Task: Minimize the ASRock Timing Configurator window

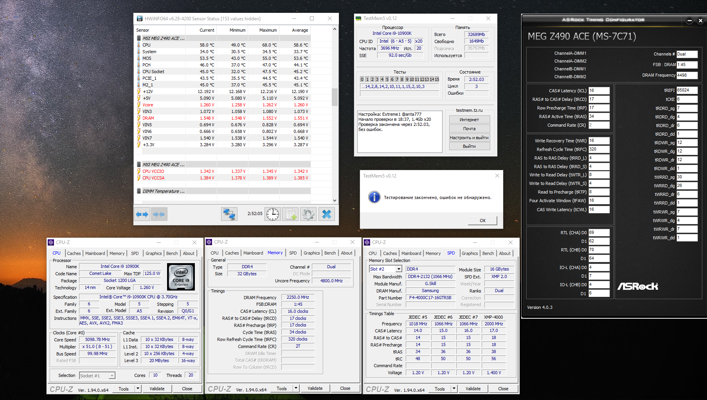Action: point(689,20)
